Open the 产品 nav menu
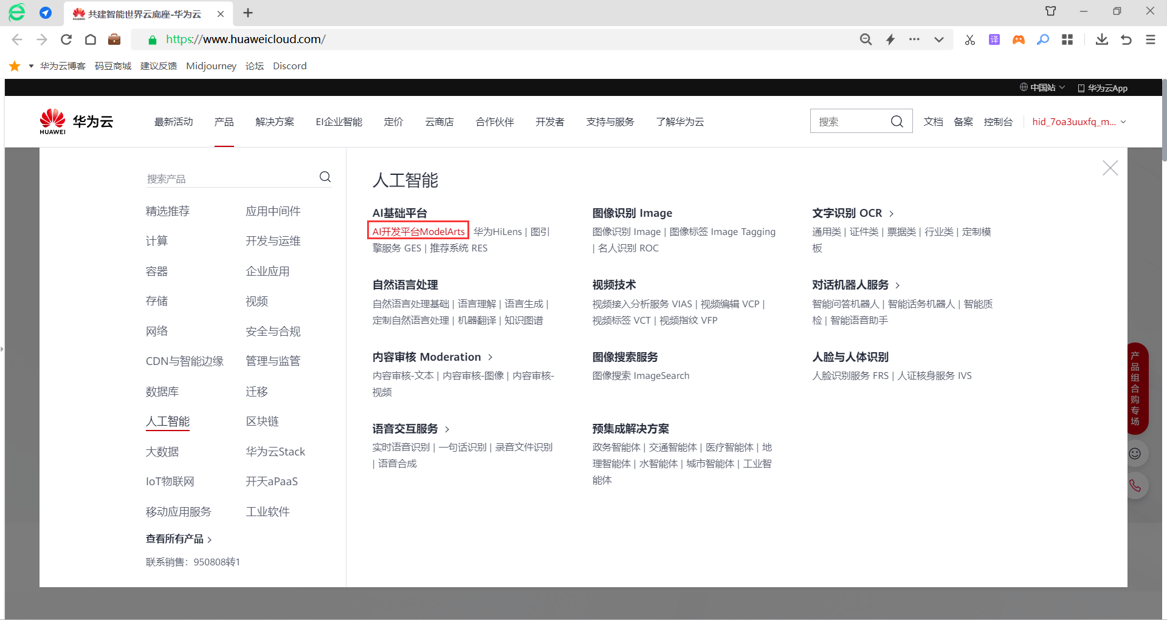The height and width of the screenshot is (620, 1167). point(224,121)
